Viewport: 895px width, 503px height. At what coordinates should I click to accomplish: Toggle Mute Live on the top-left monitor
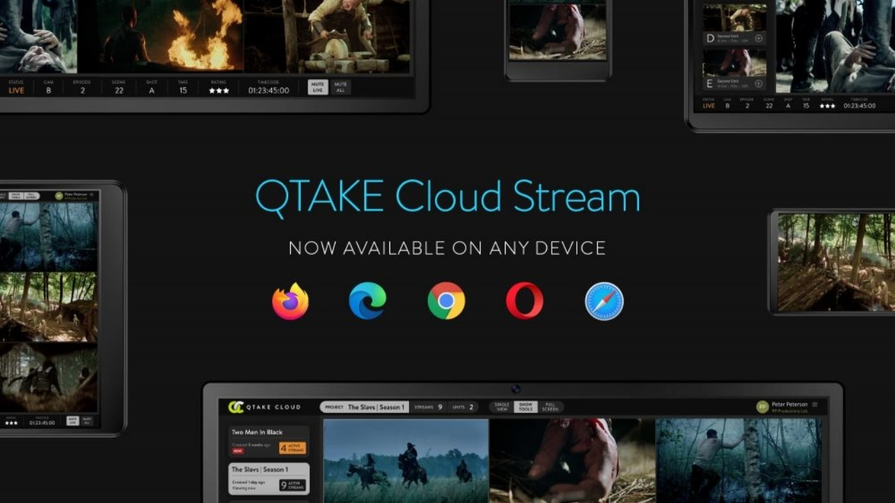pos(318,87)
